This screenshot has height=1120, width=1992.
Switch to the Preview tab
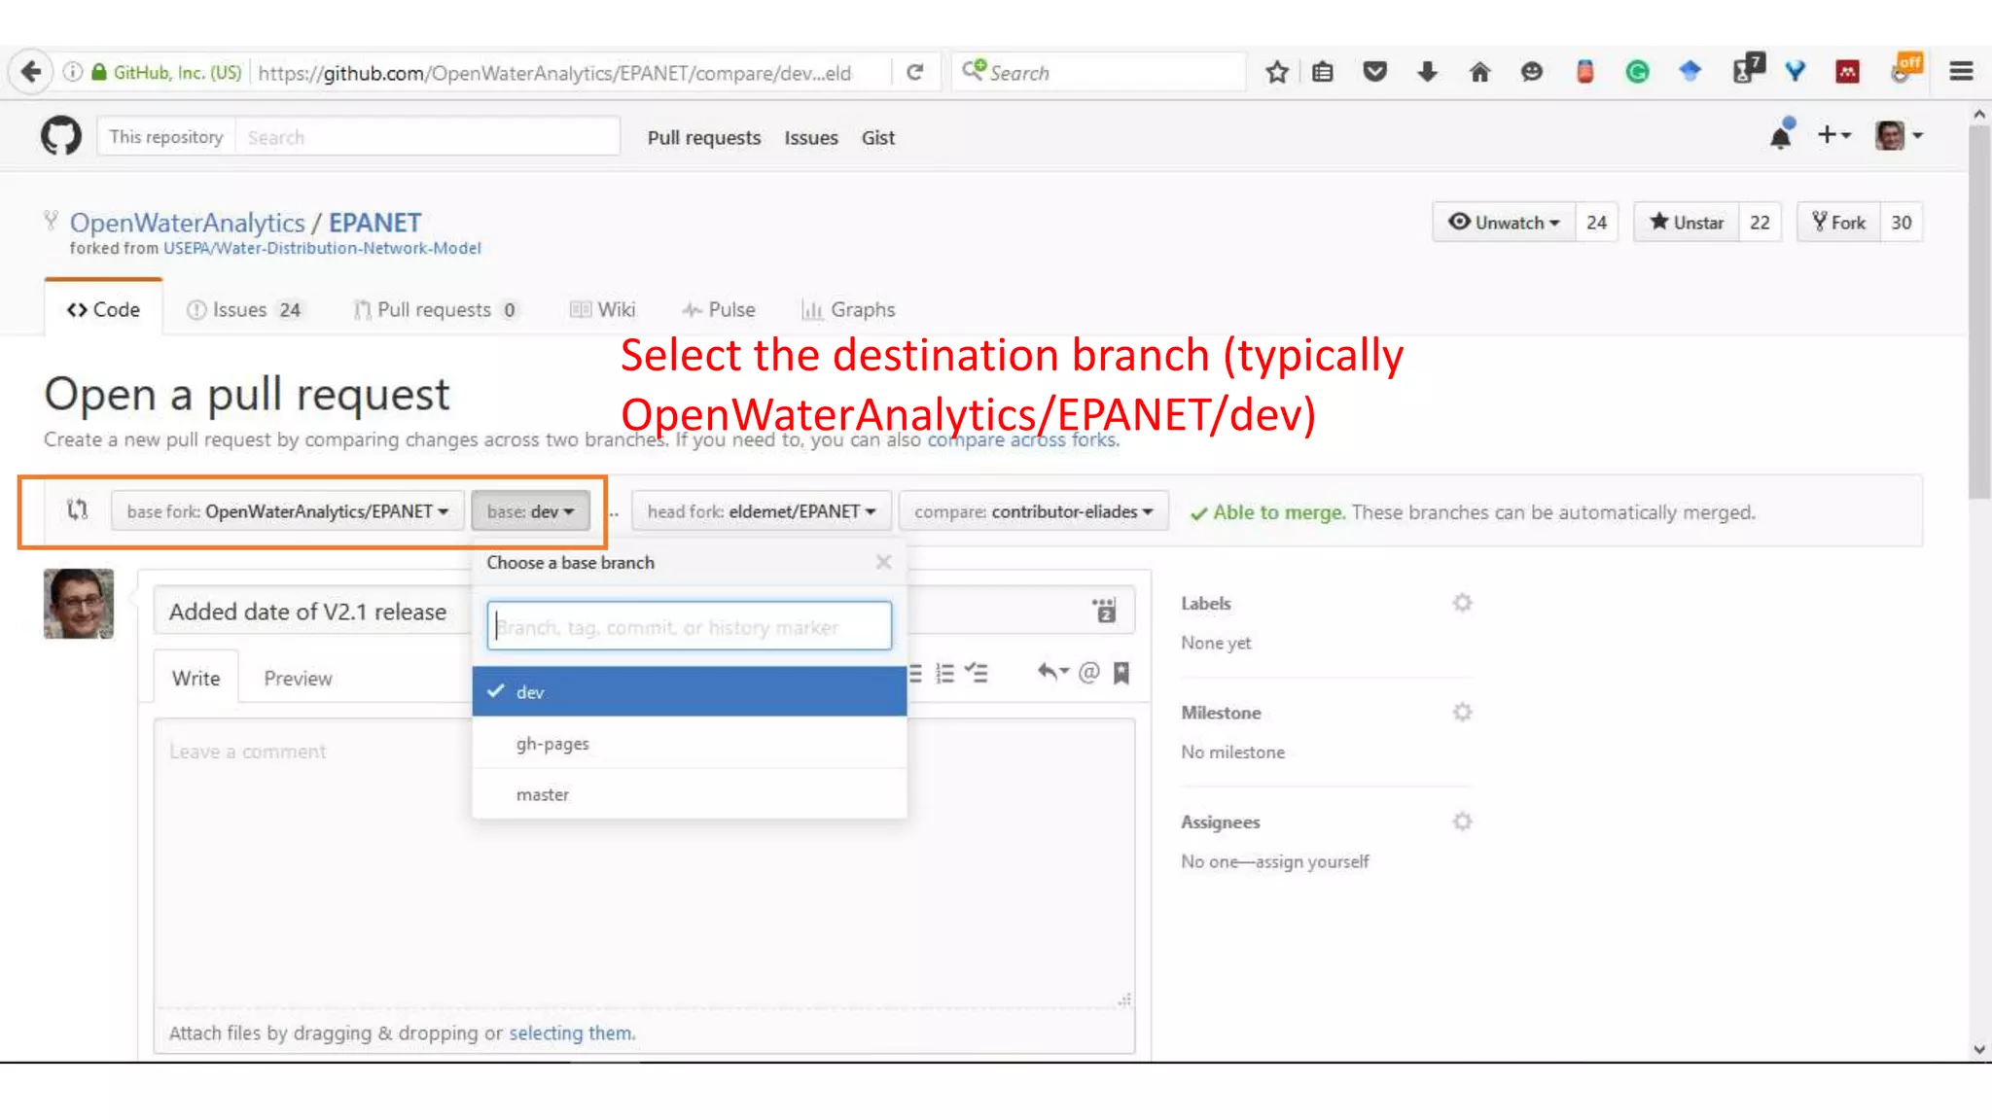click(298, 678)
